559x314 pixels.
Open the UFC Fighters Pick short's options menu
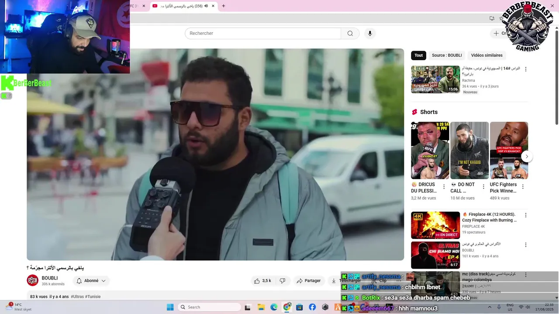(523, 187)
